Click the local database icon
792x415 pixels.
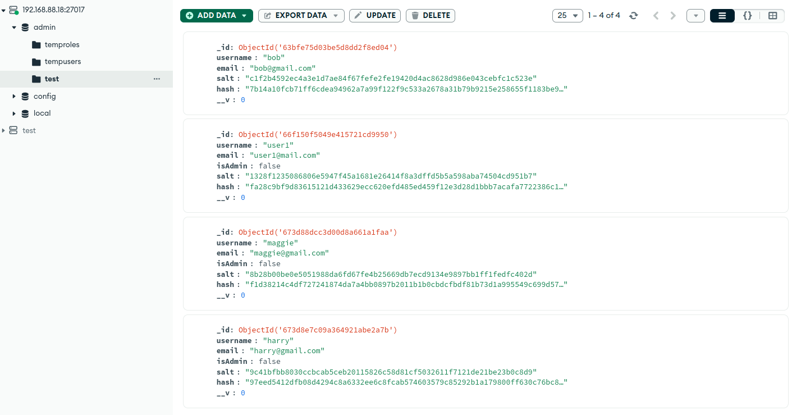tap(25, 113)
